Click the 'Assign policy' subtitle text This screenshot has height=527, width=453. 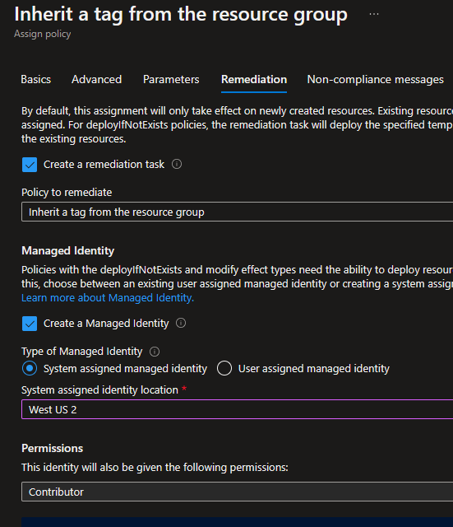[x=42, y=34]
